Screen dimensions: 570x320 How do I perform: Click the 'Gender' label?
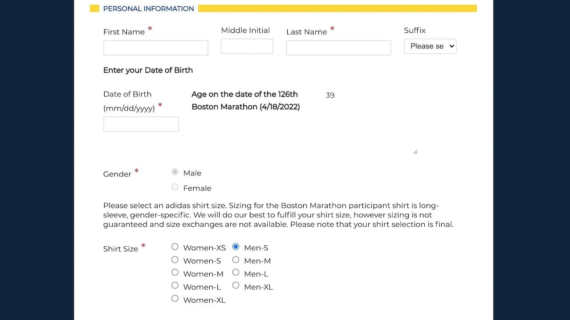pyautogui.click(x=117, y=174)
